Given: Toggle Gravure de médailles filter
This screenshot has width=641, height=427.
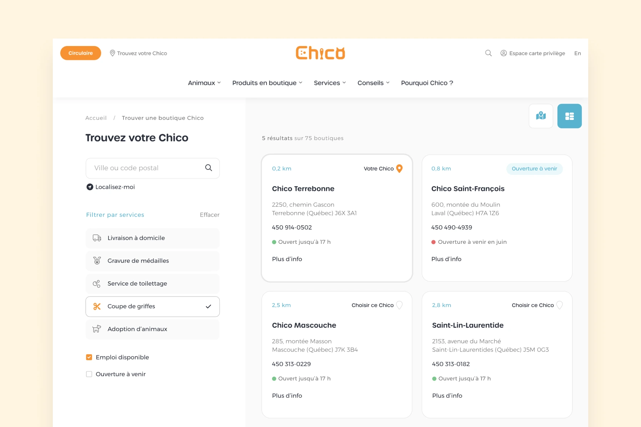Looking at the screenshot, I should [152, 261].
